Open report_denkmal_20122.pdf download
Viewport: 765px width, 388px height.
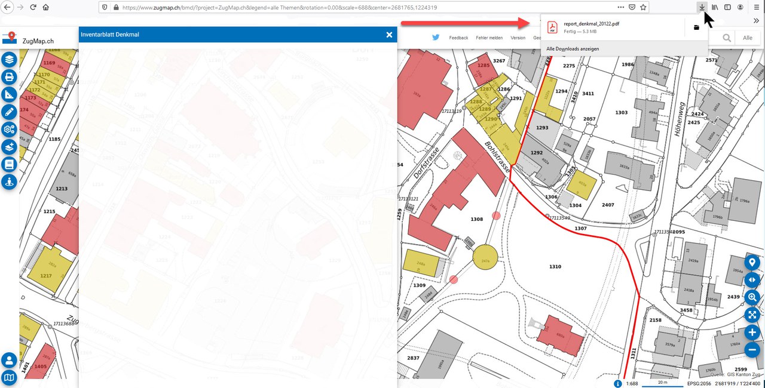tap(613, 27)
